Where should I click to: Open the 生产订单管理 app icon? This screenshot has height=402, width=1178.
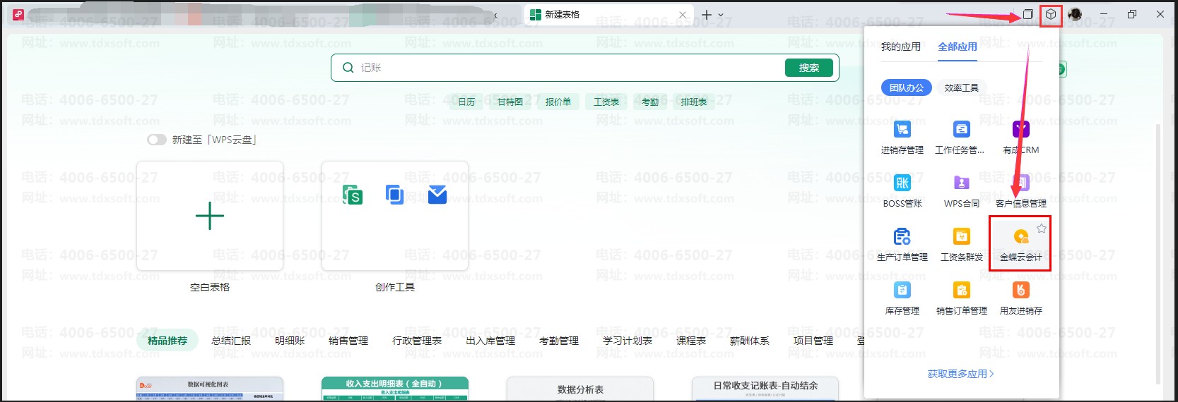point(902,238)
